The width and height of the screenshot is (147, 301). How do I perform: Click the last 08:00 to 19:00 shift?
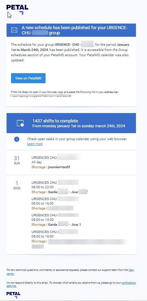click(x=42, y=236)
